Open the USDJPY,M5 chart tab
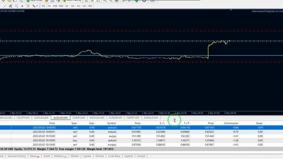The width and height of the screenshot is (283, 159). pyautogui.click(x=23, y=118)
